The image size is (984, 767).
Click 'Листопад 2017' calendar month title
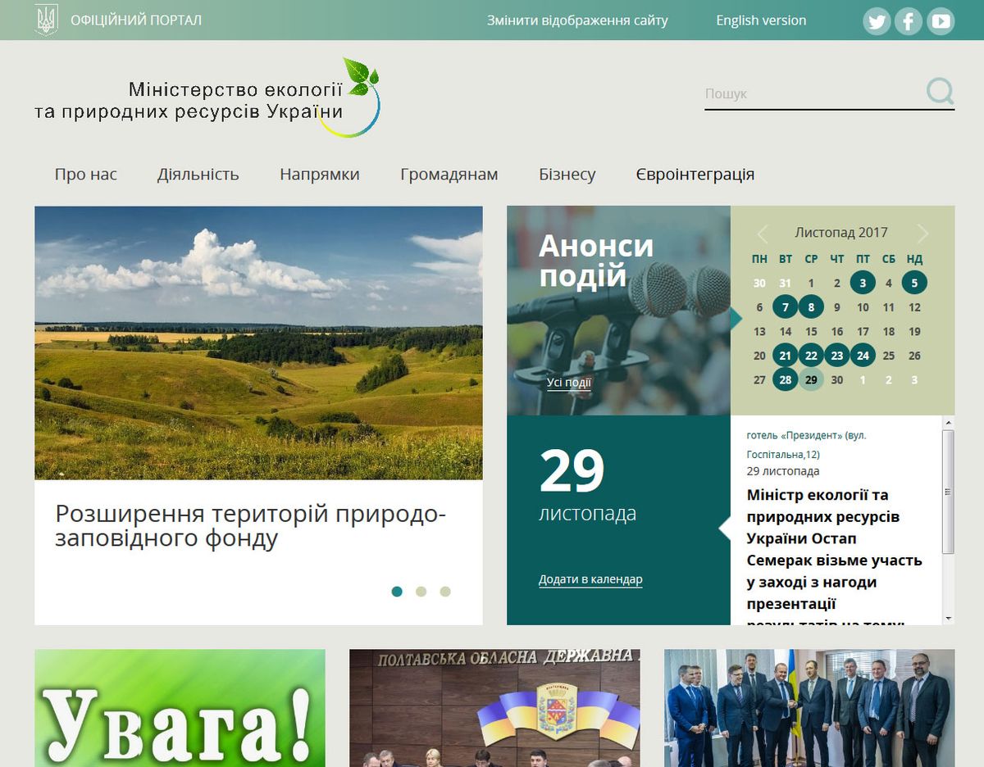point(841,233)
